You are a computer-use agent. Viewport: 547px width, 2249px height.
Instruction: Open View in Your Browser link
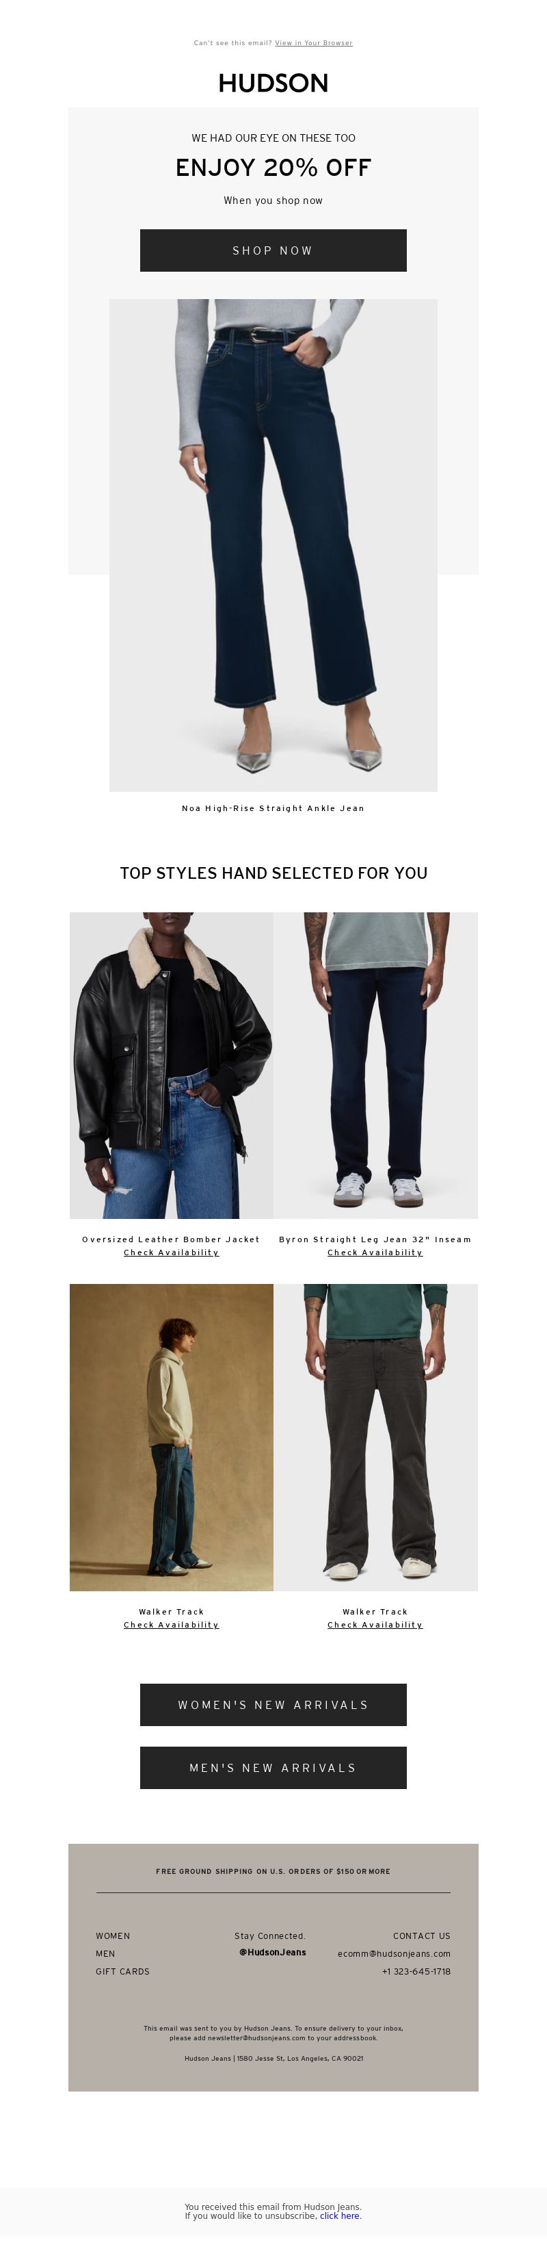[x=313, y=43]
